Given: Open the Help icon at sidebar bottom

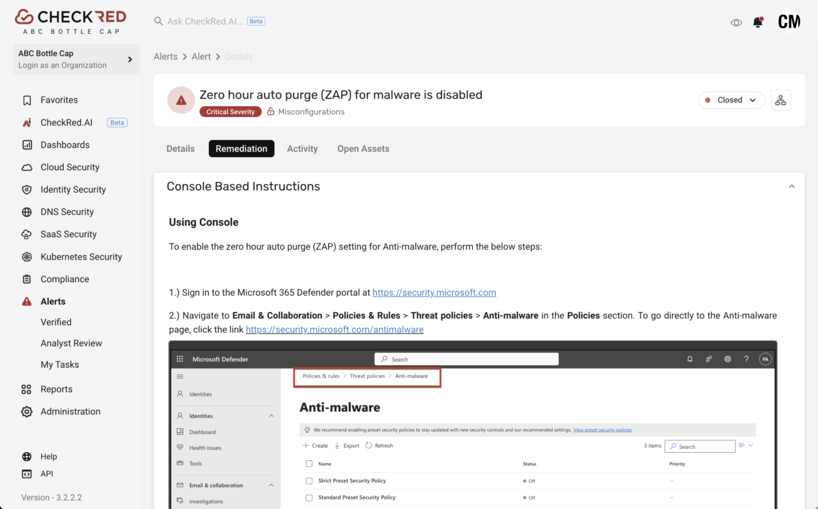Looking at the screenshot, I should (x=26, y=456).
